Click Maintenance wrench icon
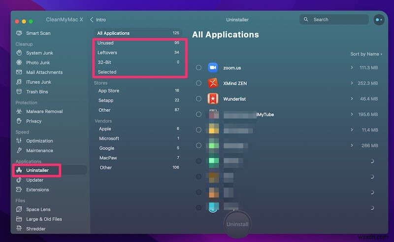394x242 pixels. 19,150
